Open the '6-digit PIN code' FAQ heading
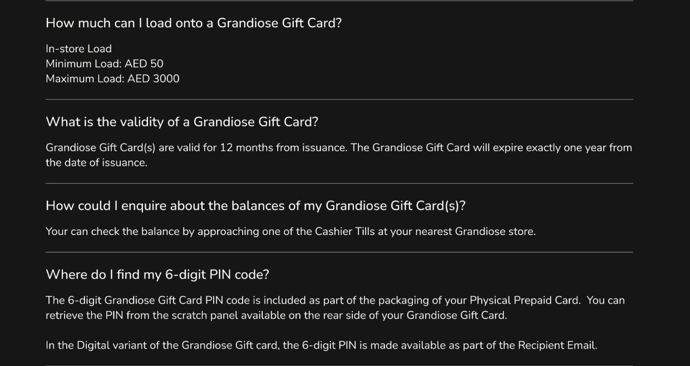The image size is (690, 366). coord(157,275)
